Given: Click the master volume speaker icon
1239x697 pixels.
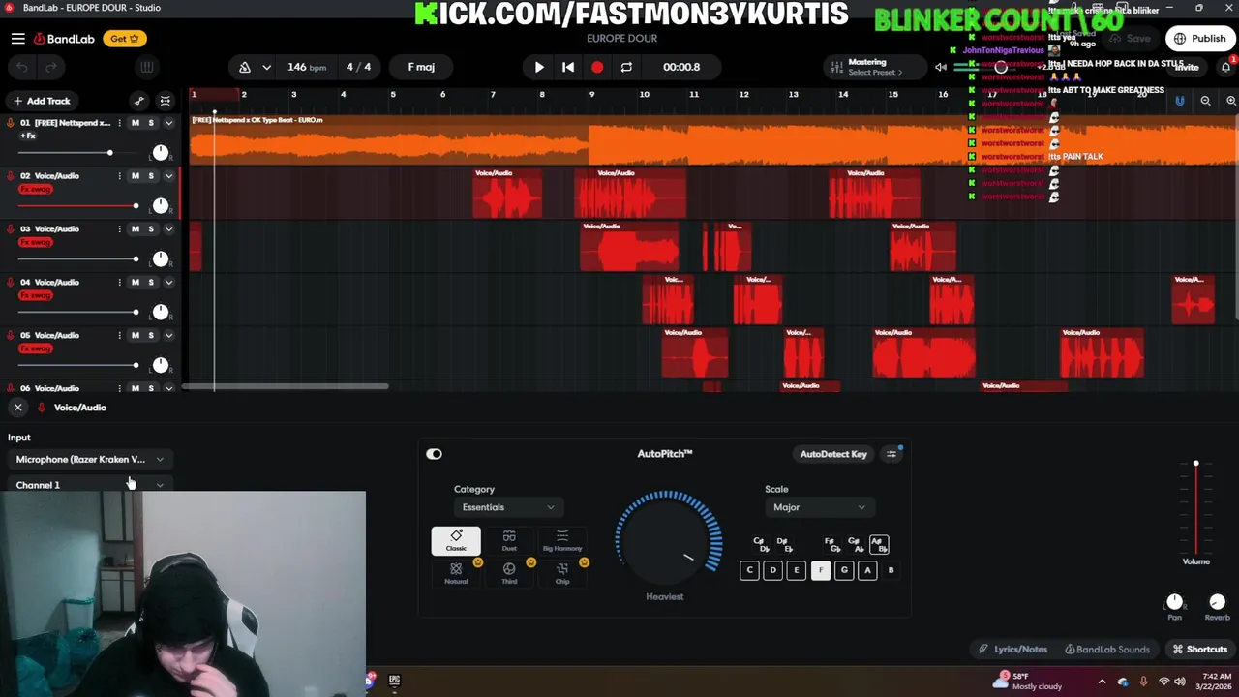Looking at the screenshot, I should pyautogui.click(x=940, y=67).
